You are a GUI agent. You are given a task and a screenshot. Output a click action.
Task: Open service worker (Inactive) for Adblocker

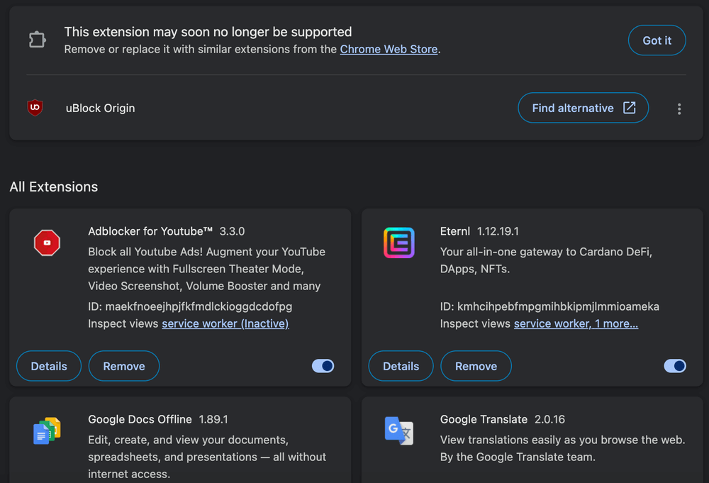[225, 323]
